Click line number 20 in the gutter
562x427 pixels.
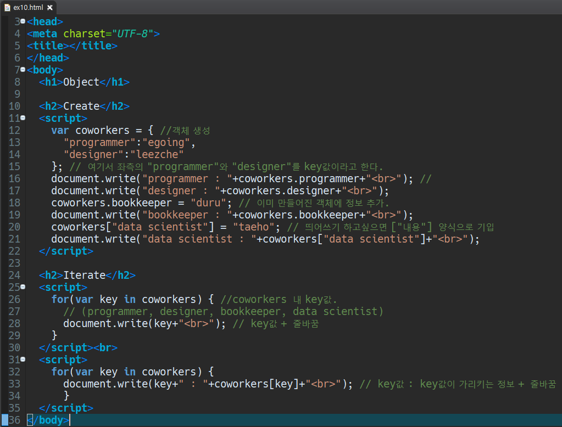(14, 227)
